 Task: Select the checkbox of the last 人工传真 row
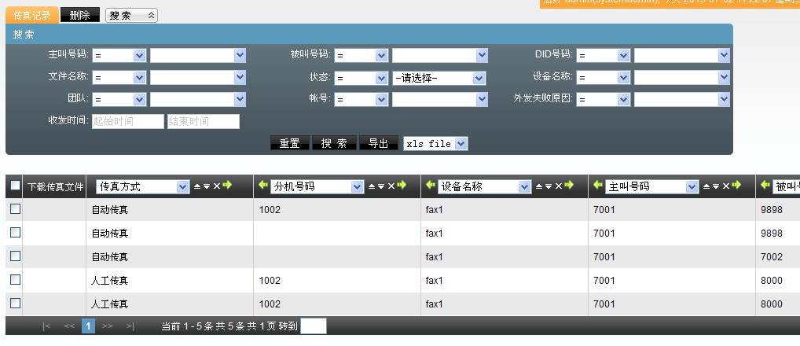[x=15, y=304]
